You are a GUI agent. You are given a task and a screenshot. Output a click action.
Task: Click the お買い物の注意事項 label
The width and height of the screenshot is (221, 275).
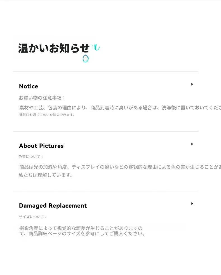point(42,98)
